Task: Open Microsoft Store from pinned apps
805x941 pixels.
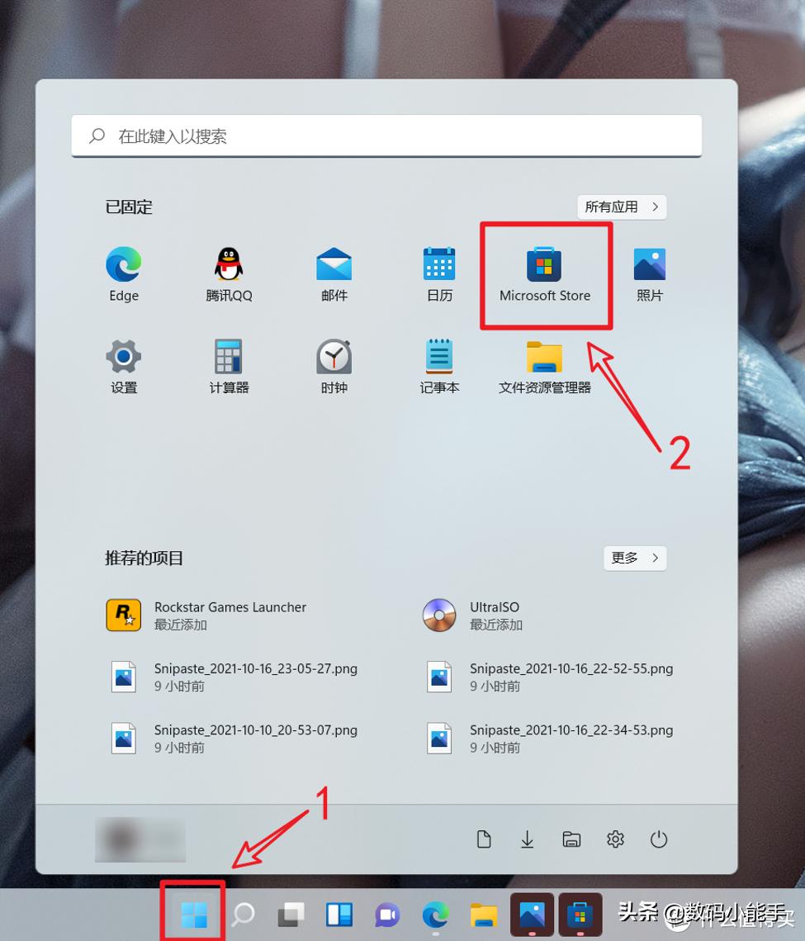Action: click(x=545, y=274)
